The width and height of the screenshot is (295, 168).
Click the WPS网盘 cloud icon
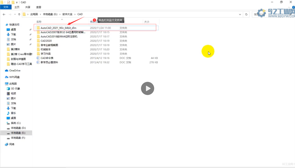click(x=7, y=77)
